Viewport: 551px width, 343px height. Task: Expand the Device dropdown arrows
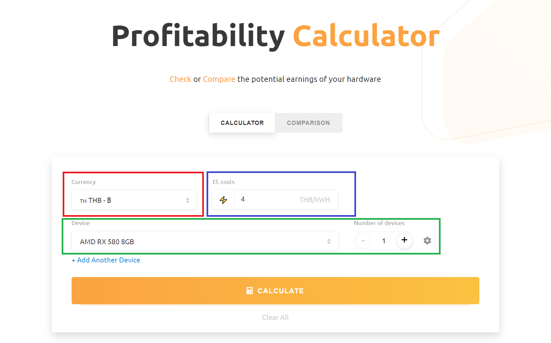[x=329, y=241]
